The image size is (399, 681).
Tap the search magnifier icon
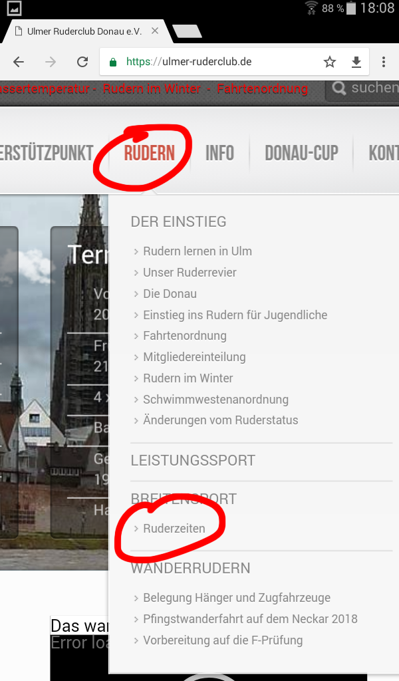point(338,88)
